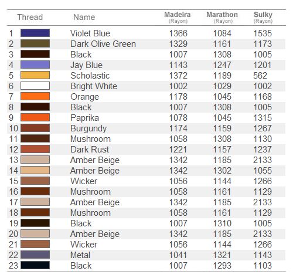This screenshot has height=278, width=293.
Task: Select the Dark Olive Green thread swatch
Action: click(35, 43)
